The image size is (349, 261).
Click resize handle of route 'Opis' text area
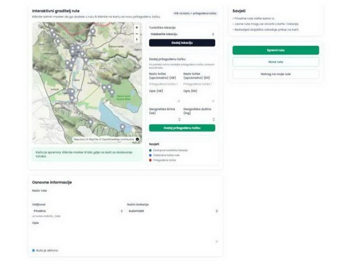pyautogui.click(x=216, y=241)
